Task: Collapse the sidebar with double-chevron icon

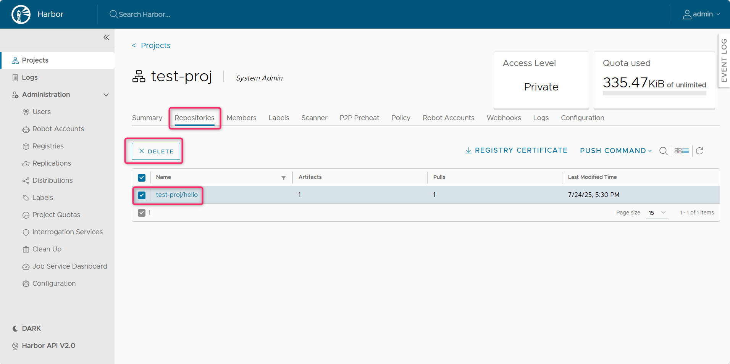Action: tap(106, 37)
